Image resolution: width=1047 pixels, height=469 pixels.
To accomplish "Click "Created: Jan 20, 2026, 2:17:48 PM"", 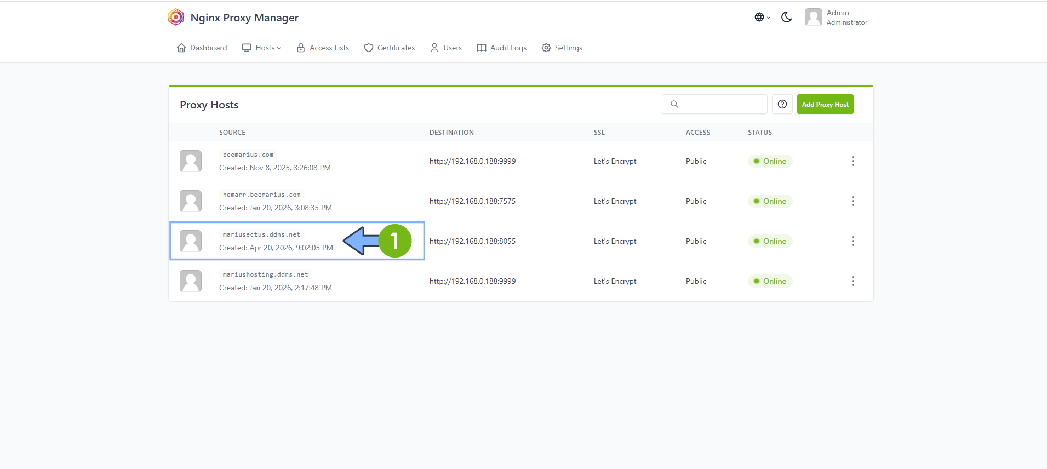I will tap(276, 288).
